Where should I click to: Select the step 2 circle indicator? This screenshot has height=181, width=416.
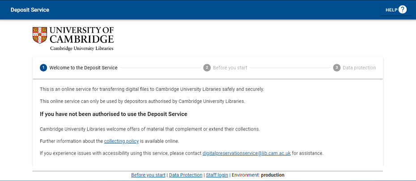207,67
